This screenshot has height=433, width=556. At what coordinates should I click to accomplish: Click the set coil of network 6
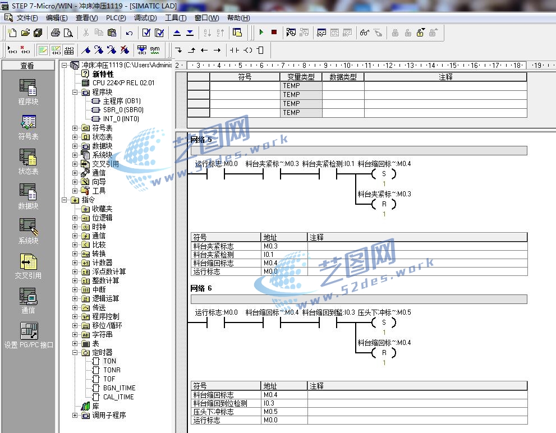click(x=384, y=323)
